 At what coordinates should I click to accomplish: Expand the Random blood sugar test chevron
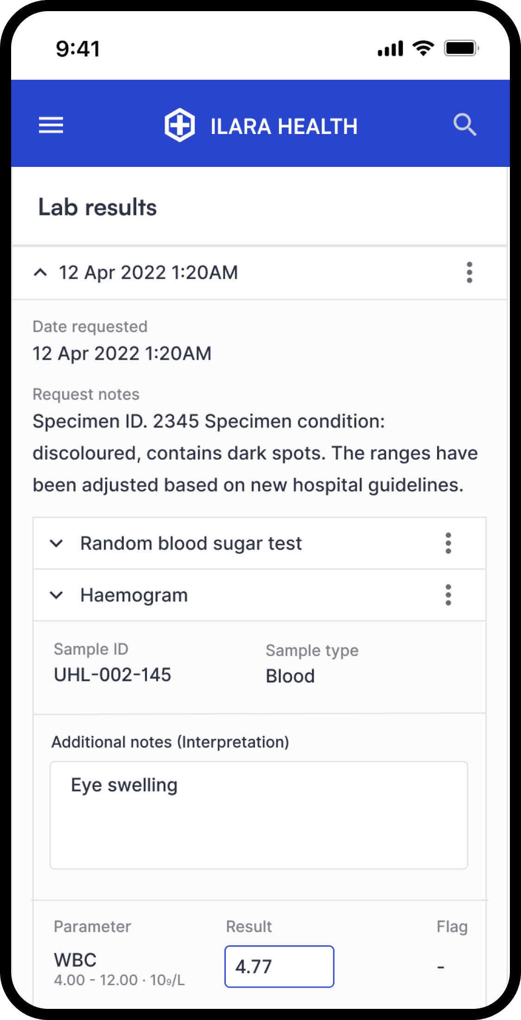[57, 543]
